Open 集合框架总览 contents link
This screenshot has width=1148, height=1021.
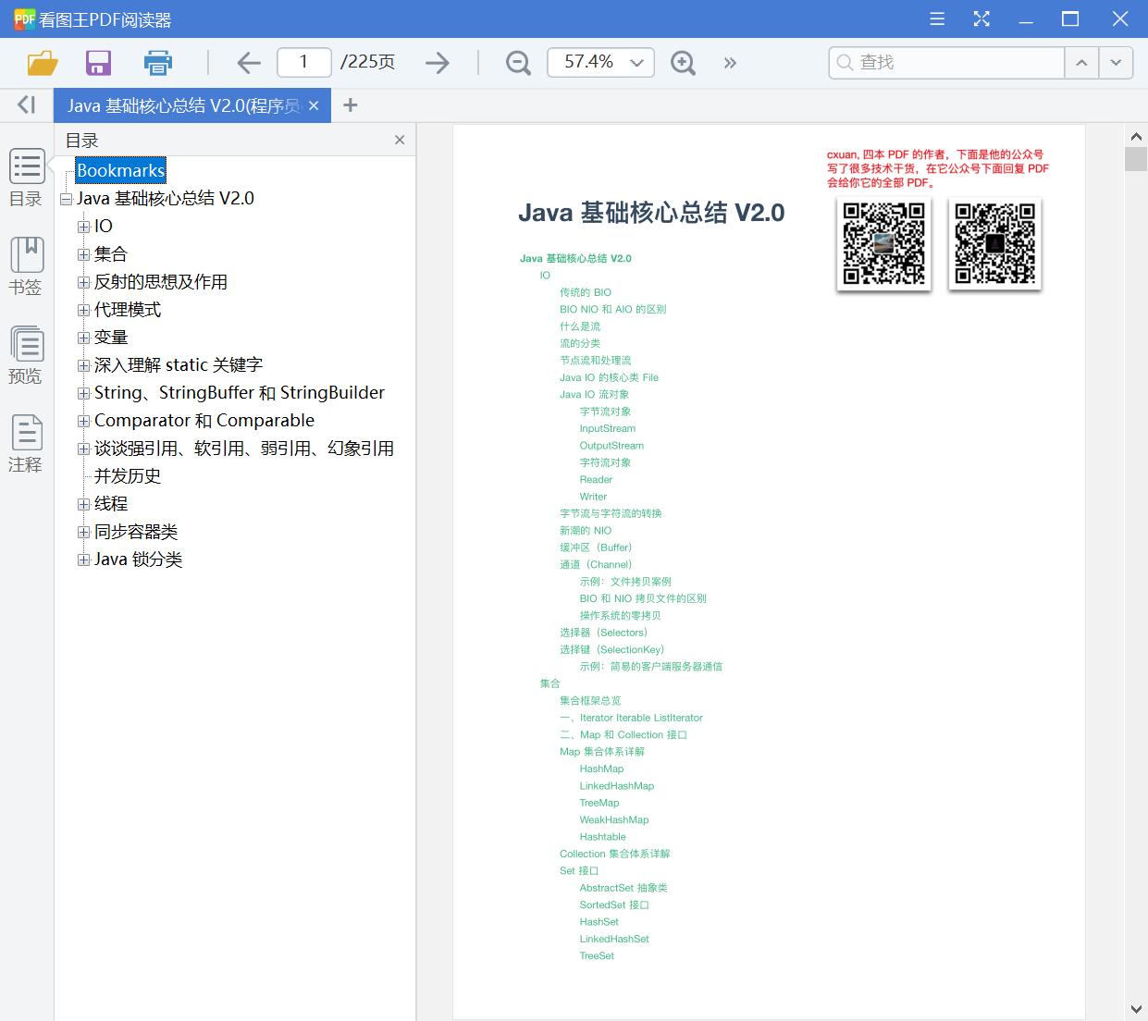[590, 700]
